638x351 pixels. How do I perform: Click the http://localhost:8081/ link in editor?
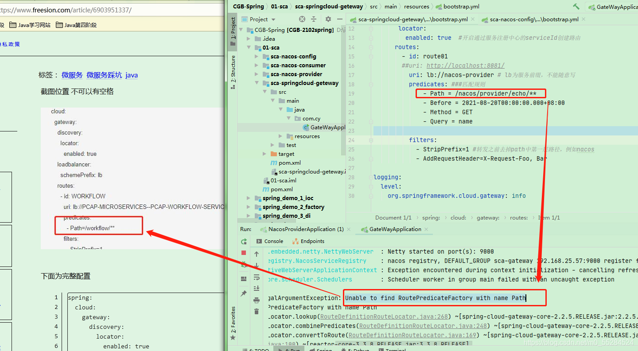click(465, 66)
